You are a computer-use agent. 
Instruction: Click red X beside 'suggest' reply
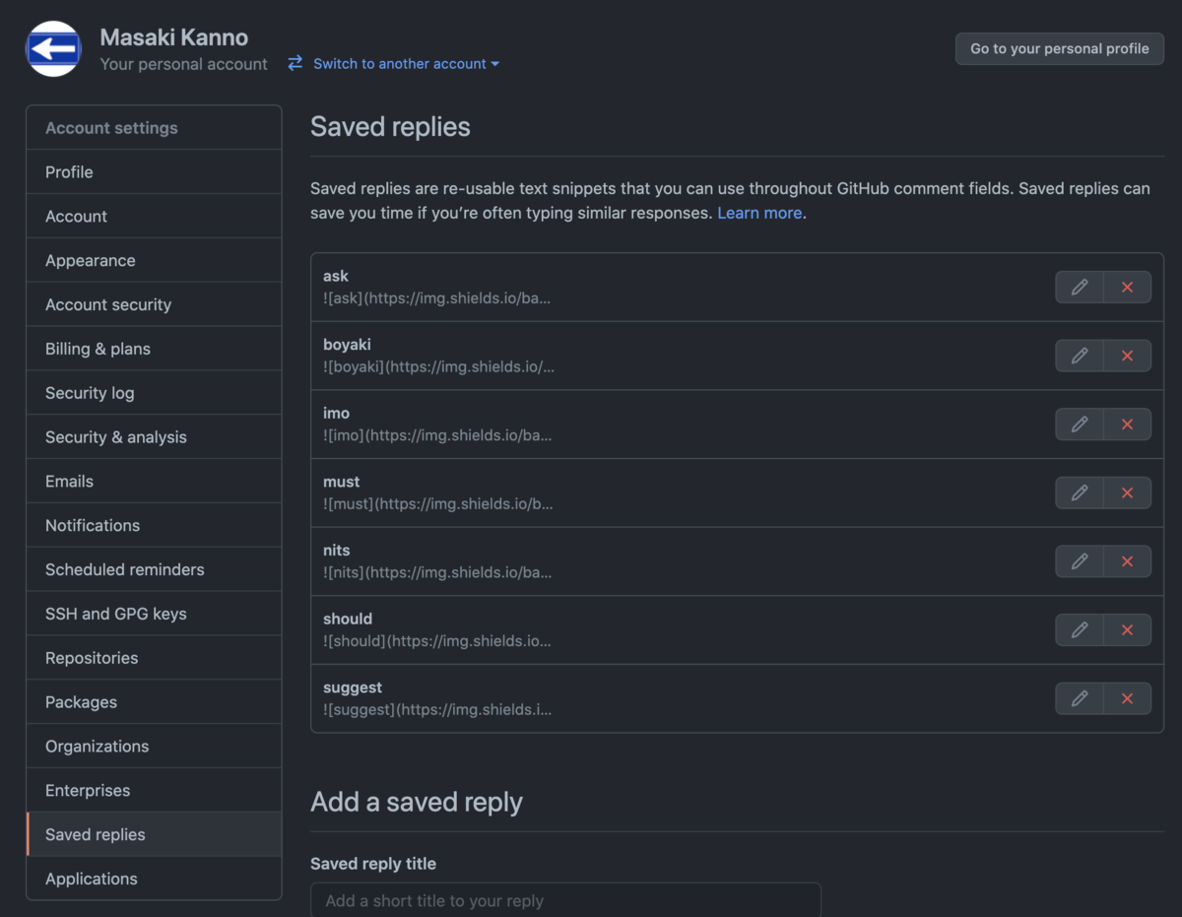1128,698
